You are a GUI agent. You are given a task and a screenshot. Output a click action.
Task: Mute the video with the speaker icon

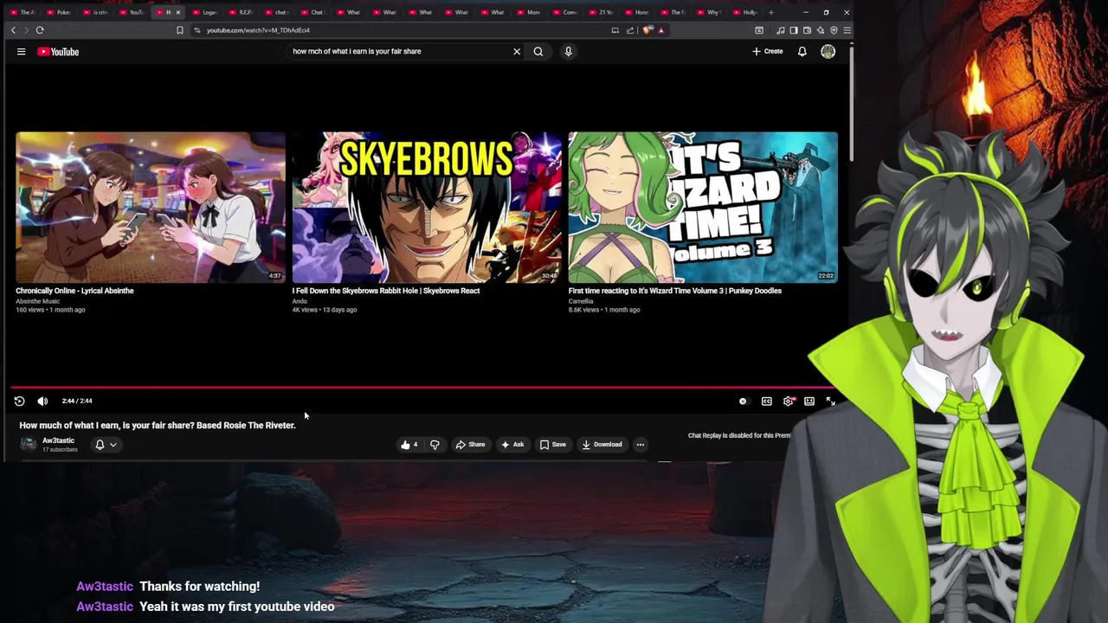pyautogui.click(x=42, y=401)
